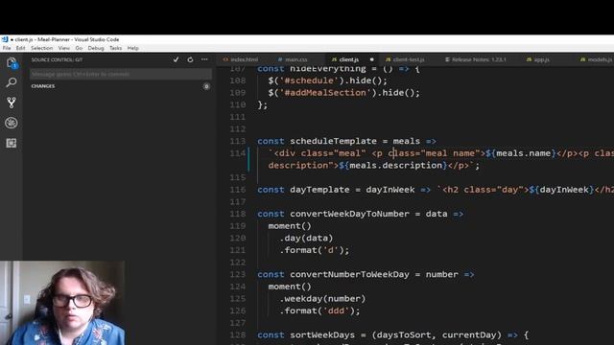
Task: Open the Source Control view icon
Action: [x=12, y=103]
